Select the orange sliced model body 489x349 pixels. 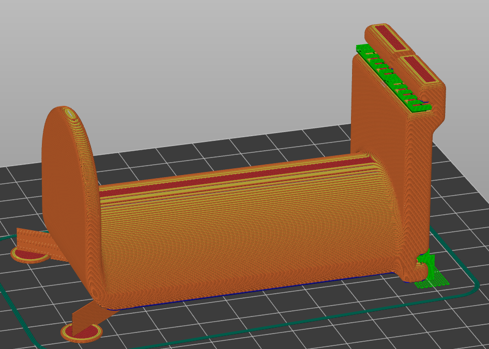tap(233, 232)
